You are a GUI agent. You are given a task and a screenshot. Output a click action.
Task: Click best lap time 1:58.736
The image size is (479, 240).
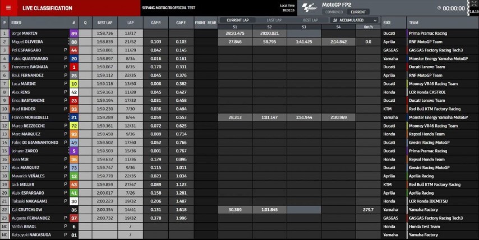pos(105,33)
